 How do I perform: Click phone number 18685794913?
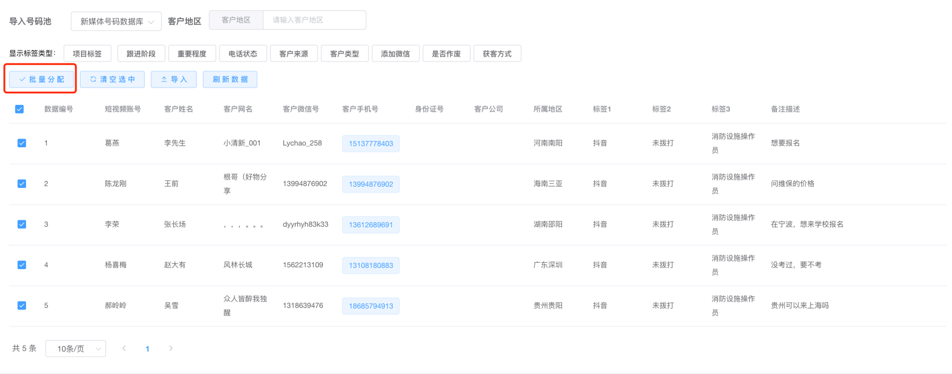coord(371,306)
